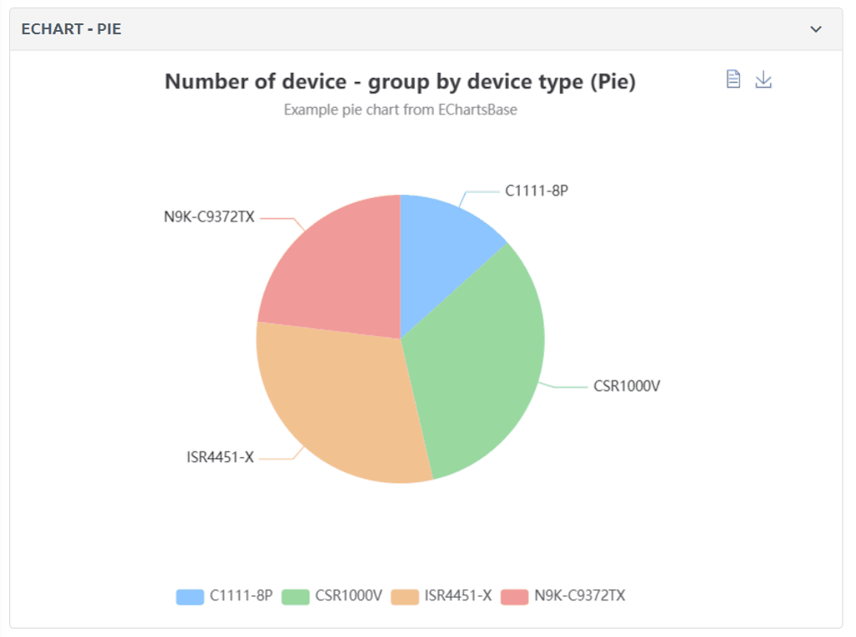856x637 pixels.
Task: Open the chart data view icon
Action: coord(733,79)
